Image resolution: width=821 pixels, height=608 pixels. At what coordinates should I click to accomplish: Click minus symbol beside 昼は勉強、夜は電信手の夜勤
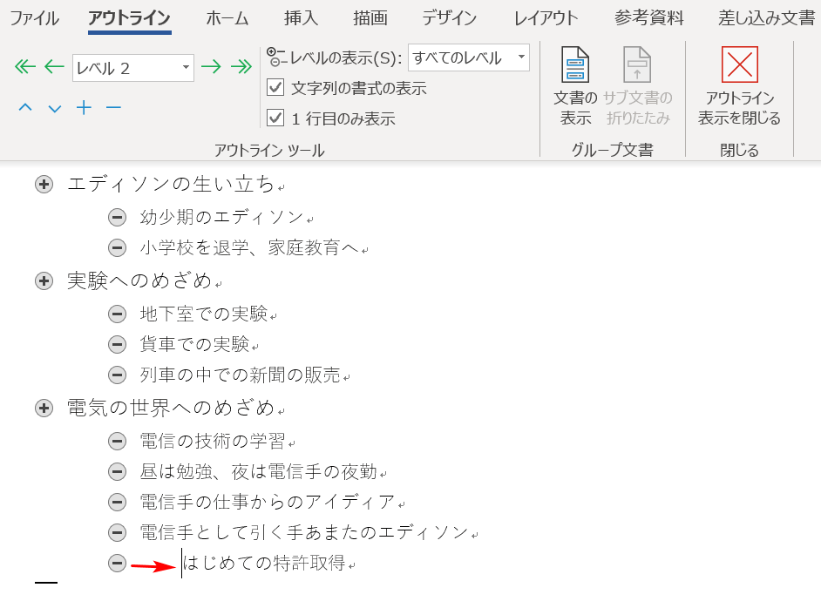(x=118, y=471)
